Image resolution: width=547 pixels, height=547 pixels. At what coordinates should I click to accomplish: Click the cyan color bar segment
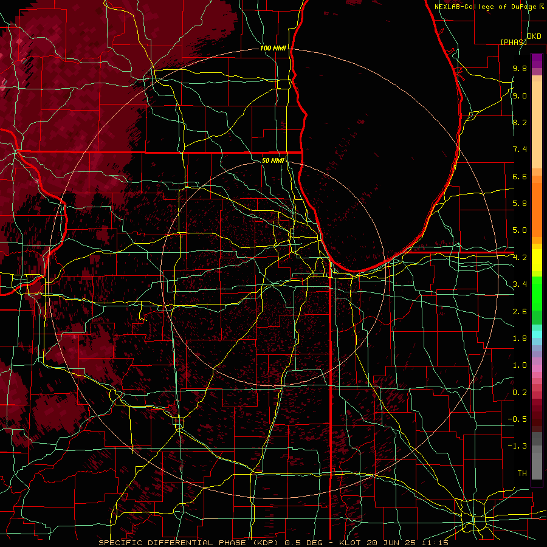(x=537, y=334)
